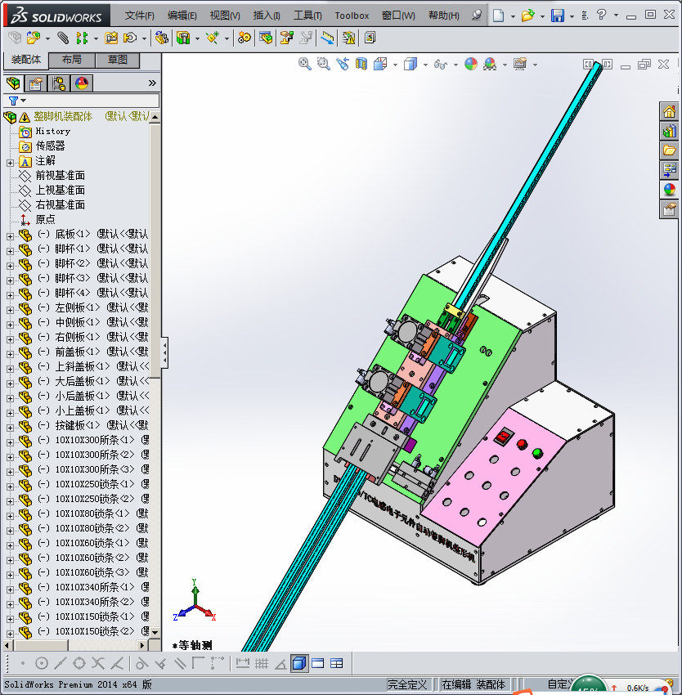Expand the 底板<1> component node
The image size is (682, 695).
pyautogui.click(x=10, y=236)
